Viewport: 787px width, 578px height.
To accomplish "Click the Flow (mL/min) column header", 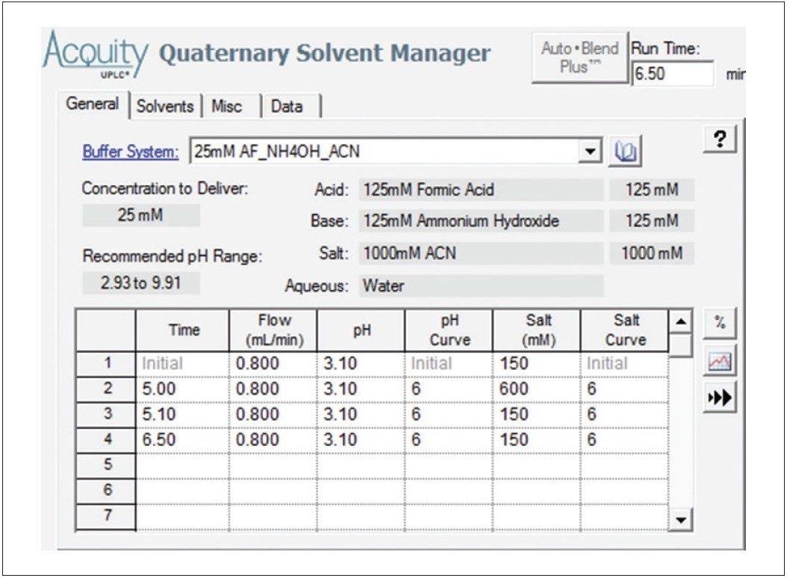I will pos(273,330).
